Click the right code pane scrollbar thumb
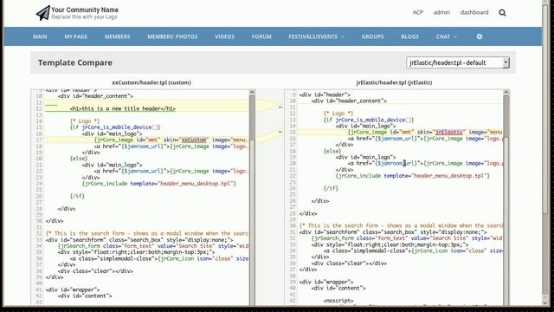 coord(506,117)
